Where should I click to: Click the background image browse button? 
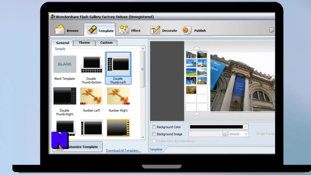pos(224,134)
